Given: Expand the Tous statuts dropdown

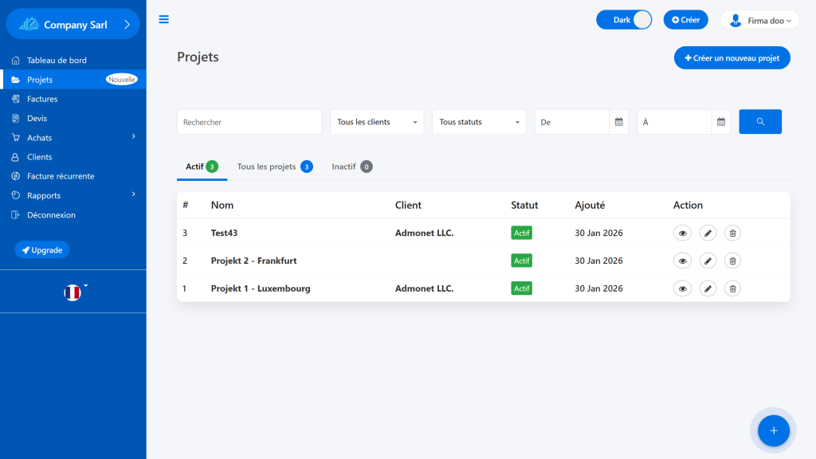Looking at the screenshot, I should point(479,122).
